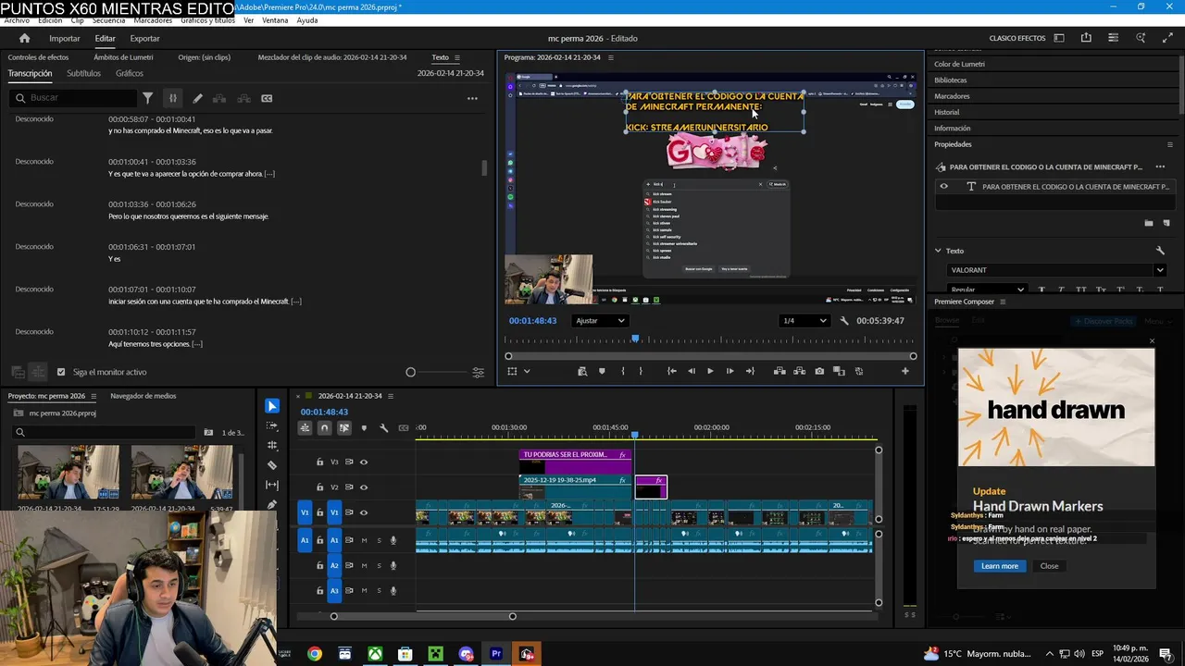1185x666 pixels.
Task: Toggle snapping magnet in the timeline
Action: 324,427
